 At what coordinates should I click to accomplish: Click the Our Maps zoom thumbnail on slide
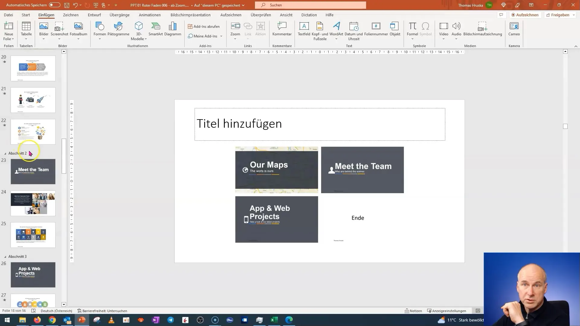[276, 170]
